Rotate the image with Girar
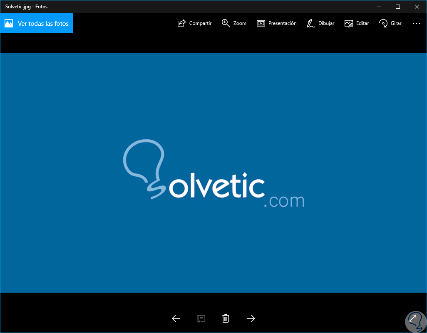This screenshot has width=427, height=333. 390,23
